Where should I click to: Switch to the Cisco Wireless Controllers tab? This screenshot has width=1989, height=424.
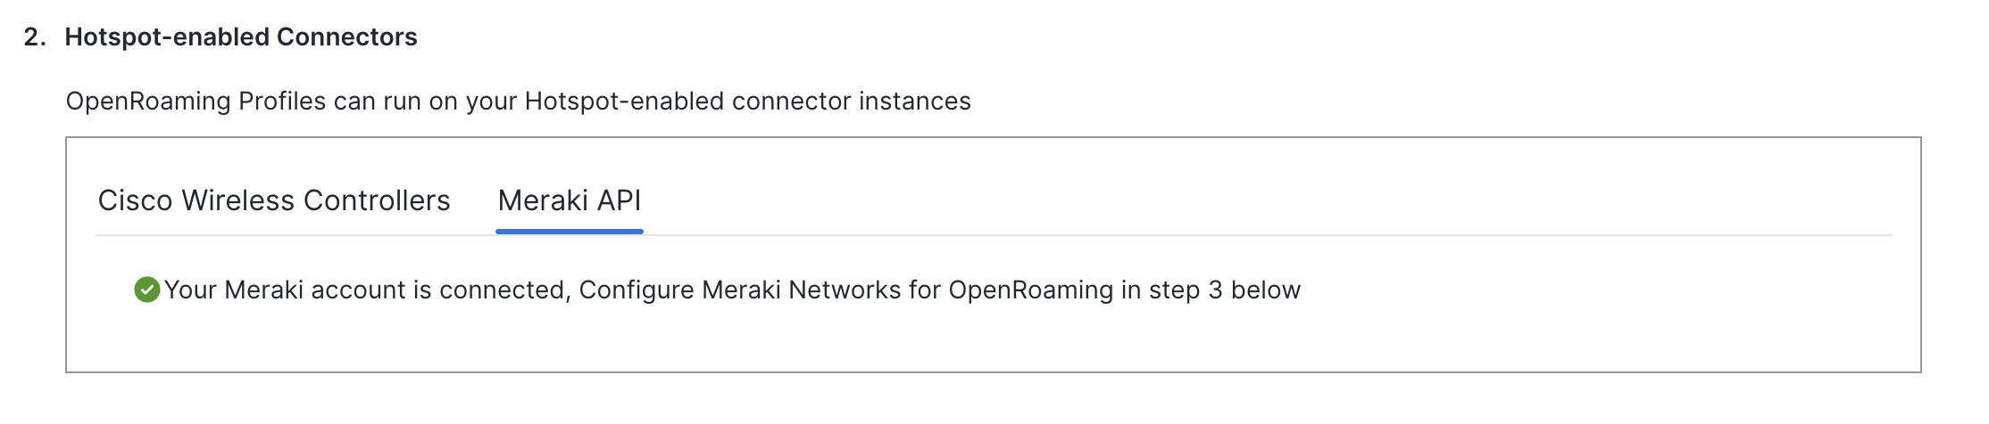tap(274, 200)
